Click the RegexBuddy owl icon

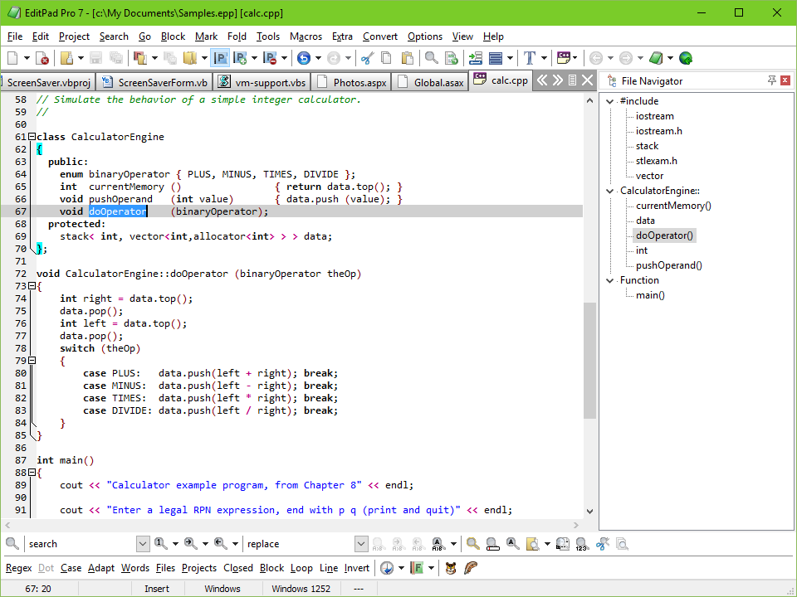click(450, 567)
